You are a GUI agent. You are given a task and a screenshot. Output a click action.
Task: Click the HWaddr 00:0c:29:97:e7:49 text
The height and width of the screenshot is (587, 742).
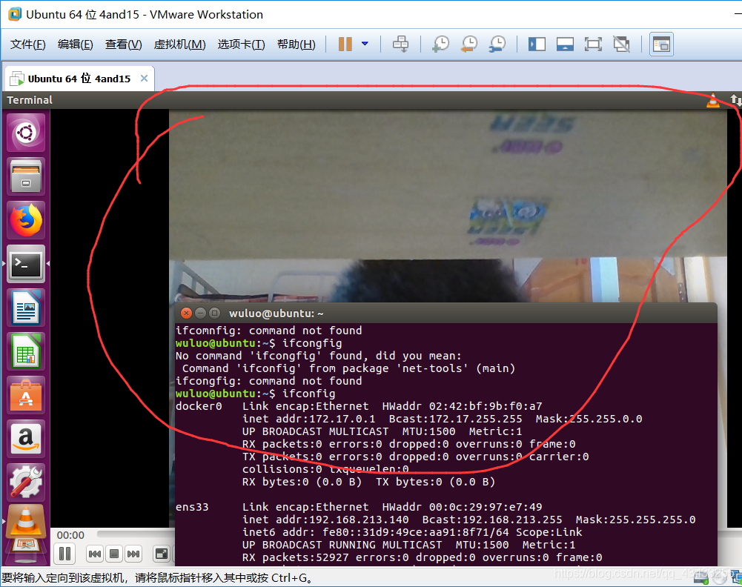pos(462,507)
